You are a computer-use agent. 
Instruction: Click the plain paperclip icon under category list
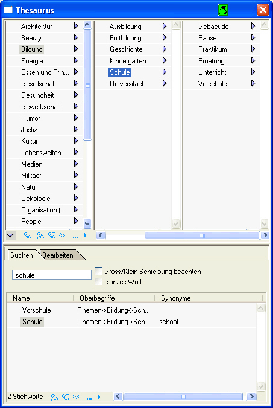[27, 235]
